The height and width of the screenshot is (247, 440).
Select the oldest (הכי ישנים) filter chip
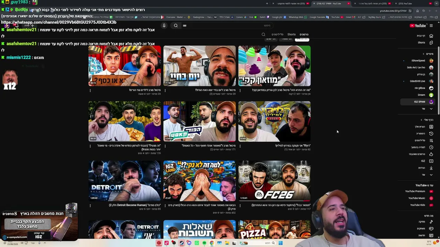[x=271, y=39]
